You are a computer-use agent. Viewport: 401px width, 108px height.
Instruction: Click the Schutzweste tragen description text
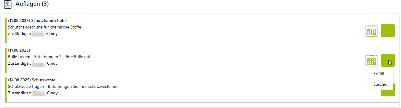tap(63, 86)
